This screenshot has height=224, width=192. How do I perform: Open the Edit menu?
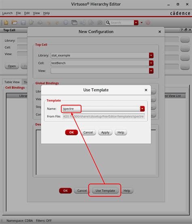pyautogui.click(x=27, y=13)
